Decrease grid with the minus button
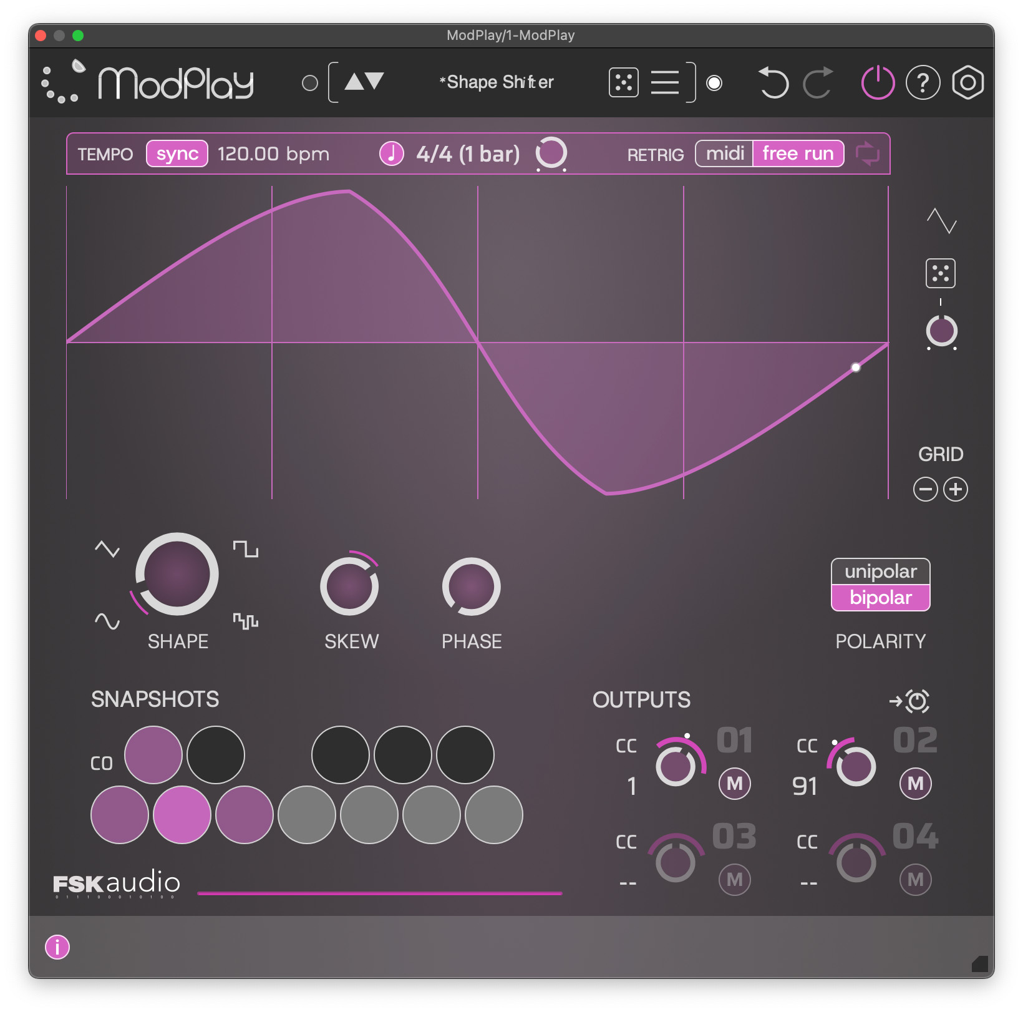The width and height of the screenshot is (1023, 1012). (926, 489)
